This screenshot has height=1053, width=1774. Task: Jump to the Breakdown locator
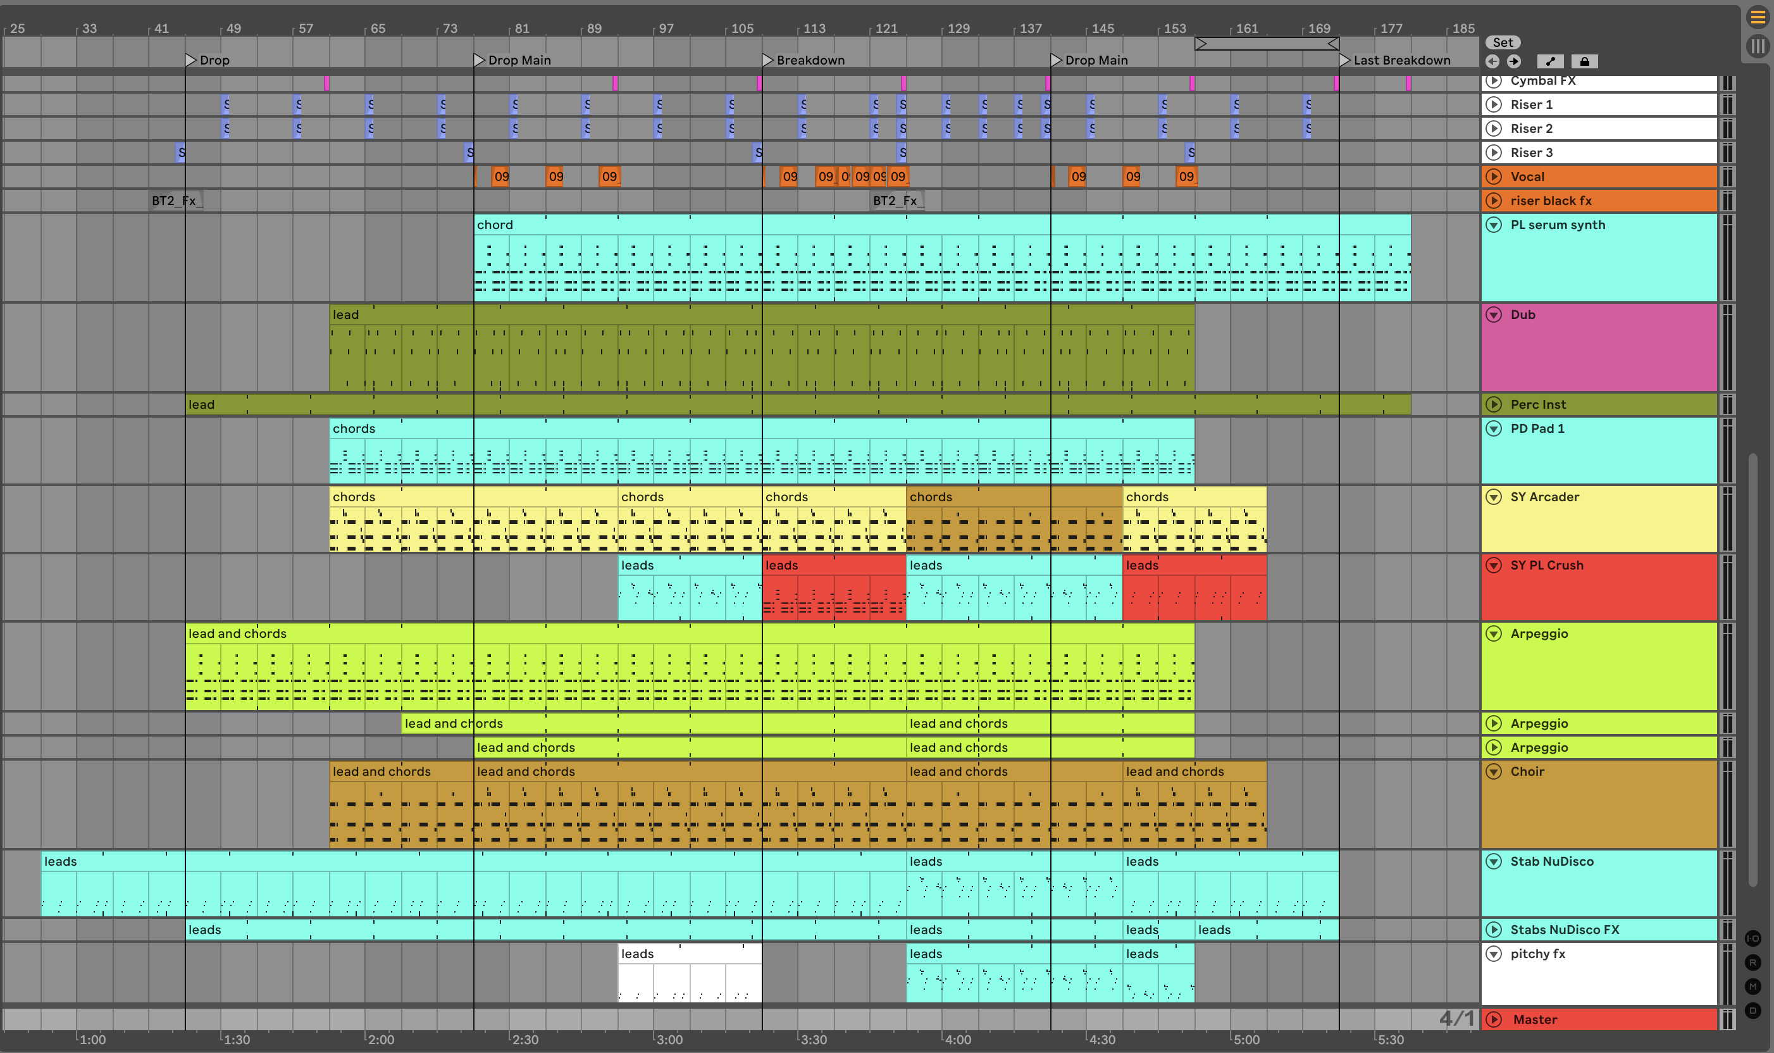pos(767,60)
